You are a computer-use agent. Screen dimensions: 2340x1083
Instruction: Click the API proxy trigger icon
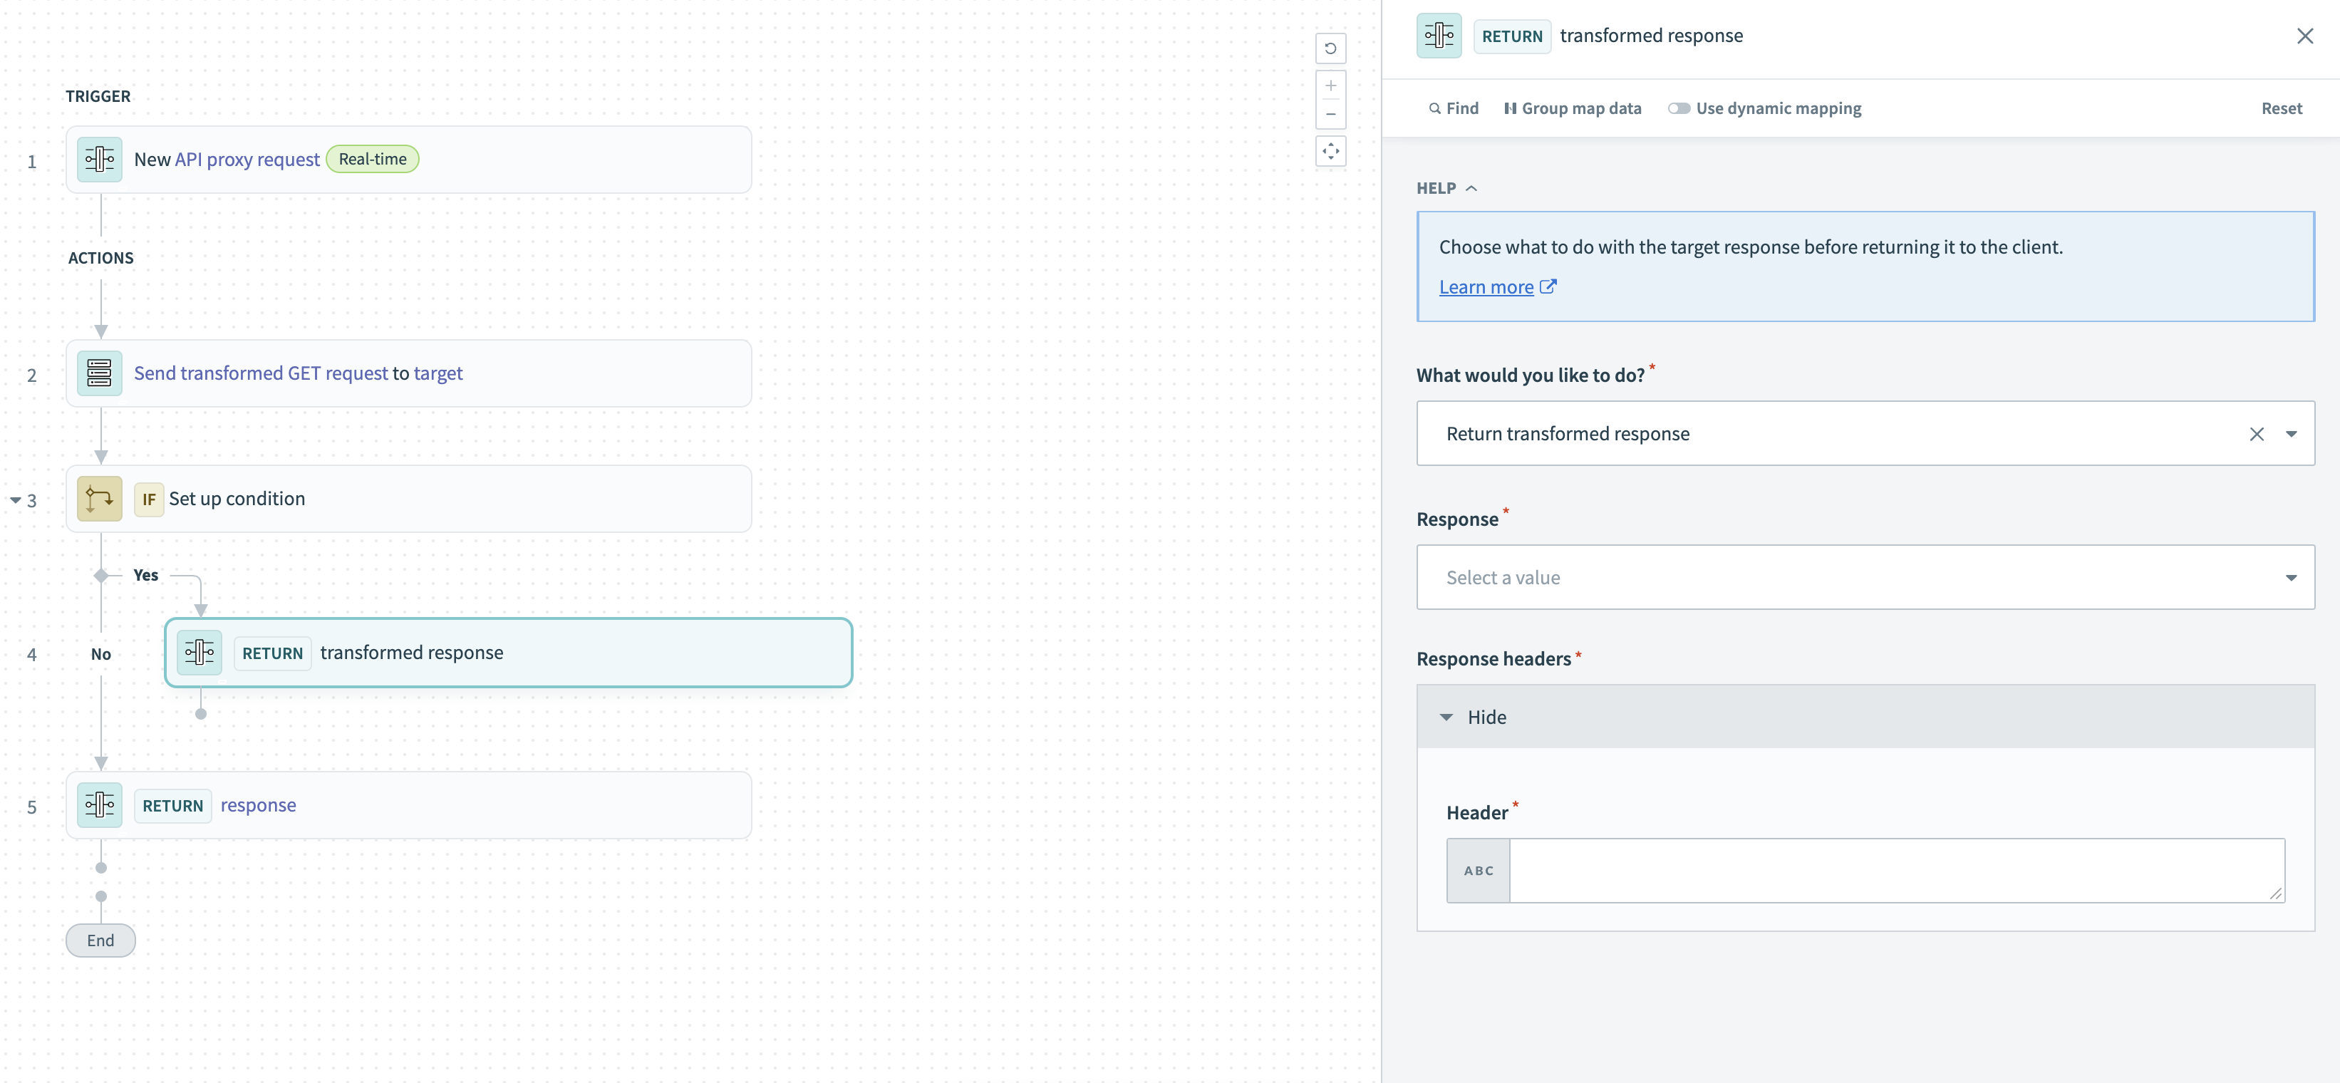click(99, 159)
